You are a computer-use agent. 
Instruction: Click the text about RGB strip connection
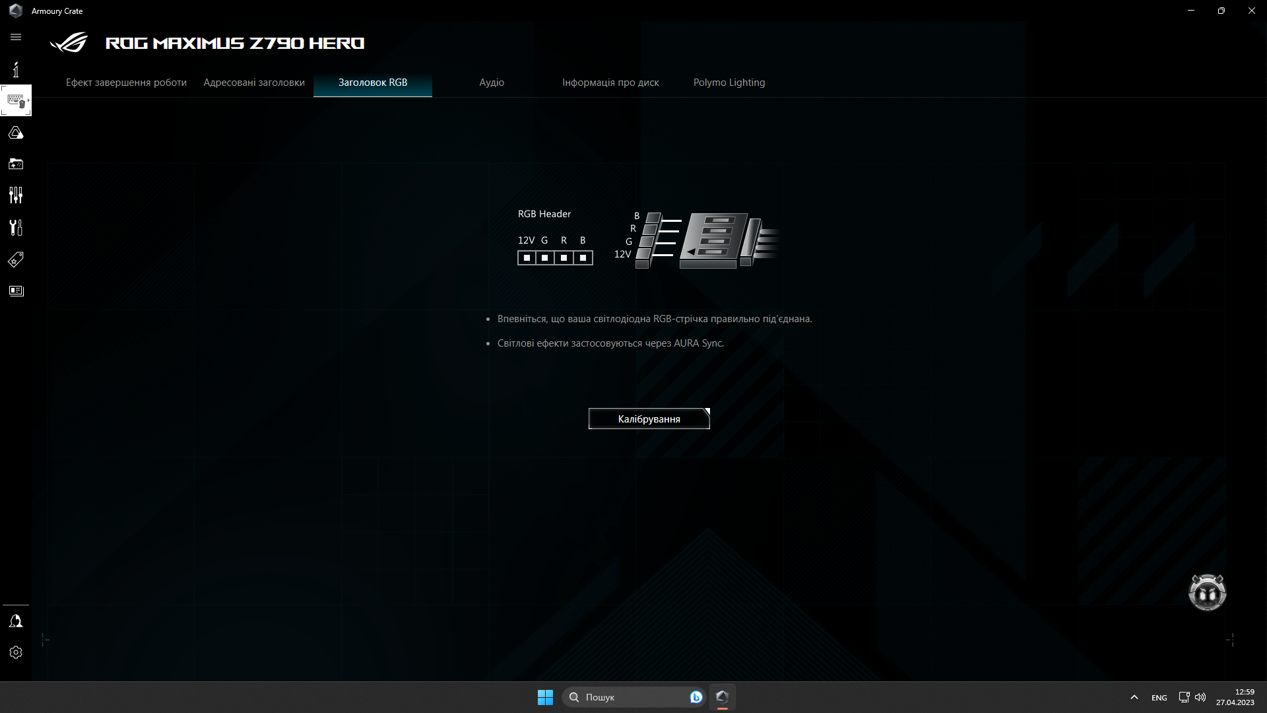655,319
